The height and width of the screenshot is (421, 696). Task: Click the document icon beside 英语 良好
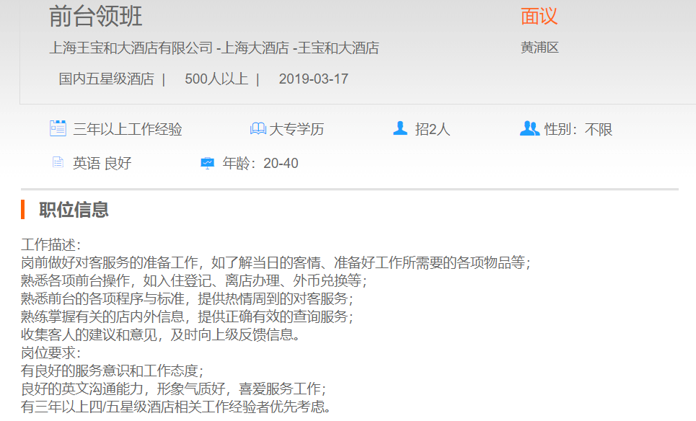pyautogui.click(x=58, y=163)
